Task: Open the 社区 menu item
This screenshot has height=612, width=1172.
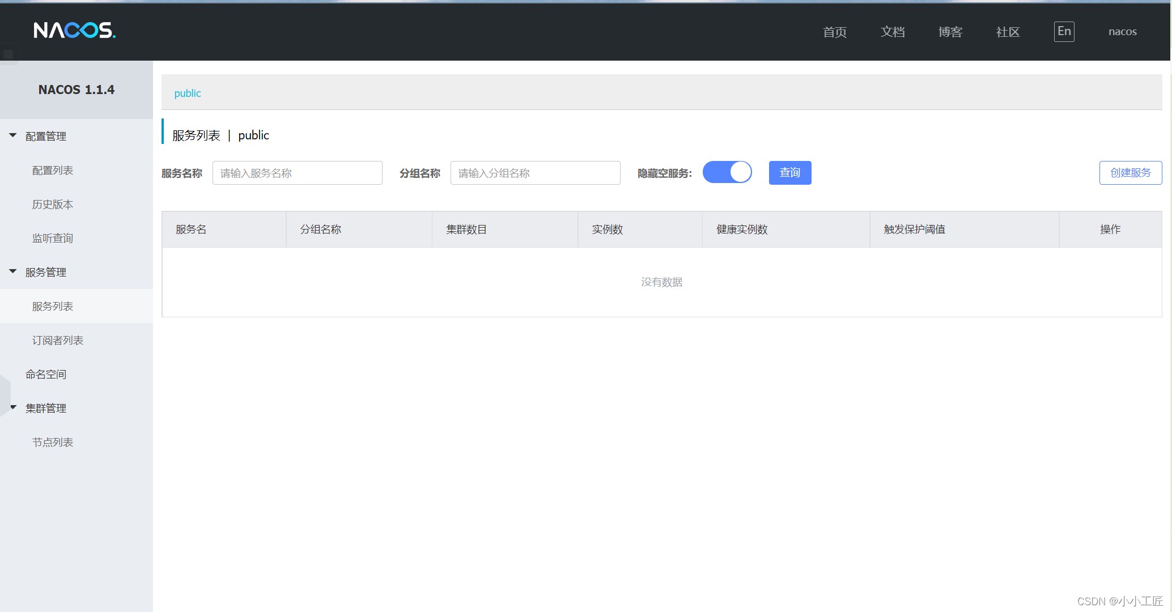Action: click(x=1007, y=32)
